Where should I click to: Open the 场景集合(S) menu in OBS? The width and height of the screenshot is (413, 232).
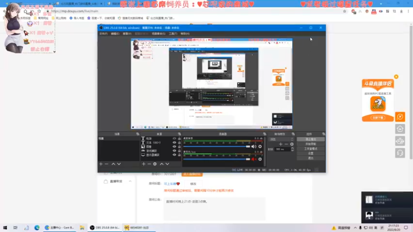point(158,34)
